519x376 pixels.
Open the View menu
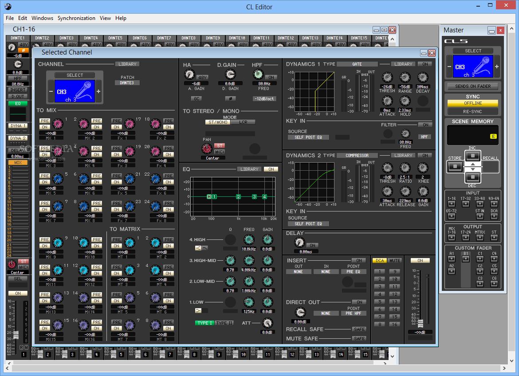point(105,18)
